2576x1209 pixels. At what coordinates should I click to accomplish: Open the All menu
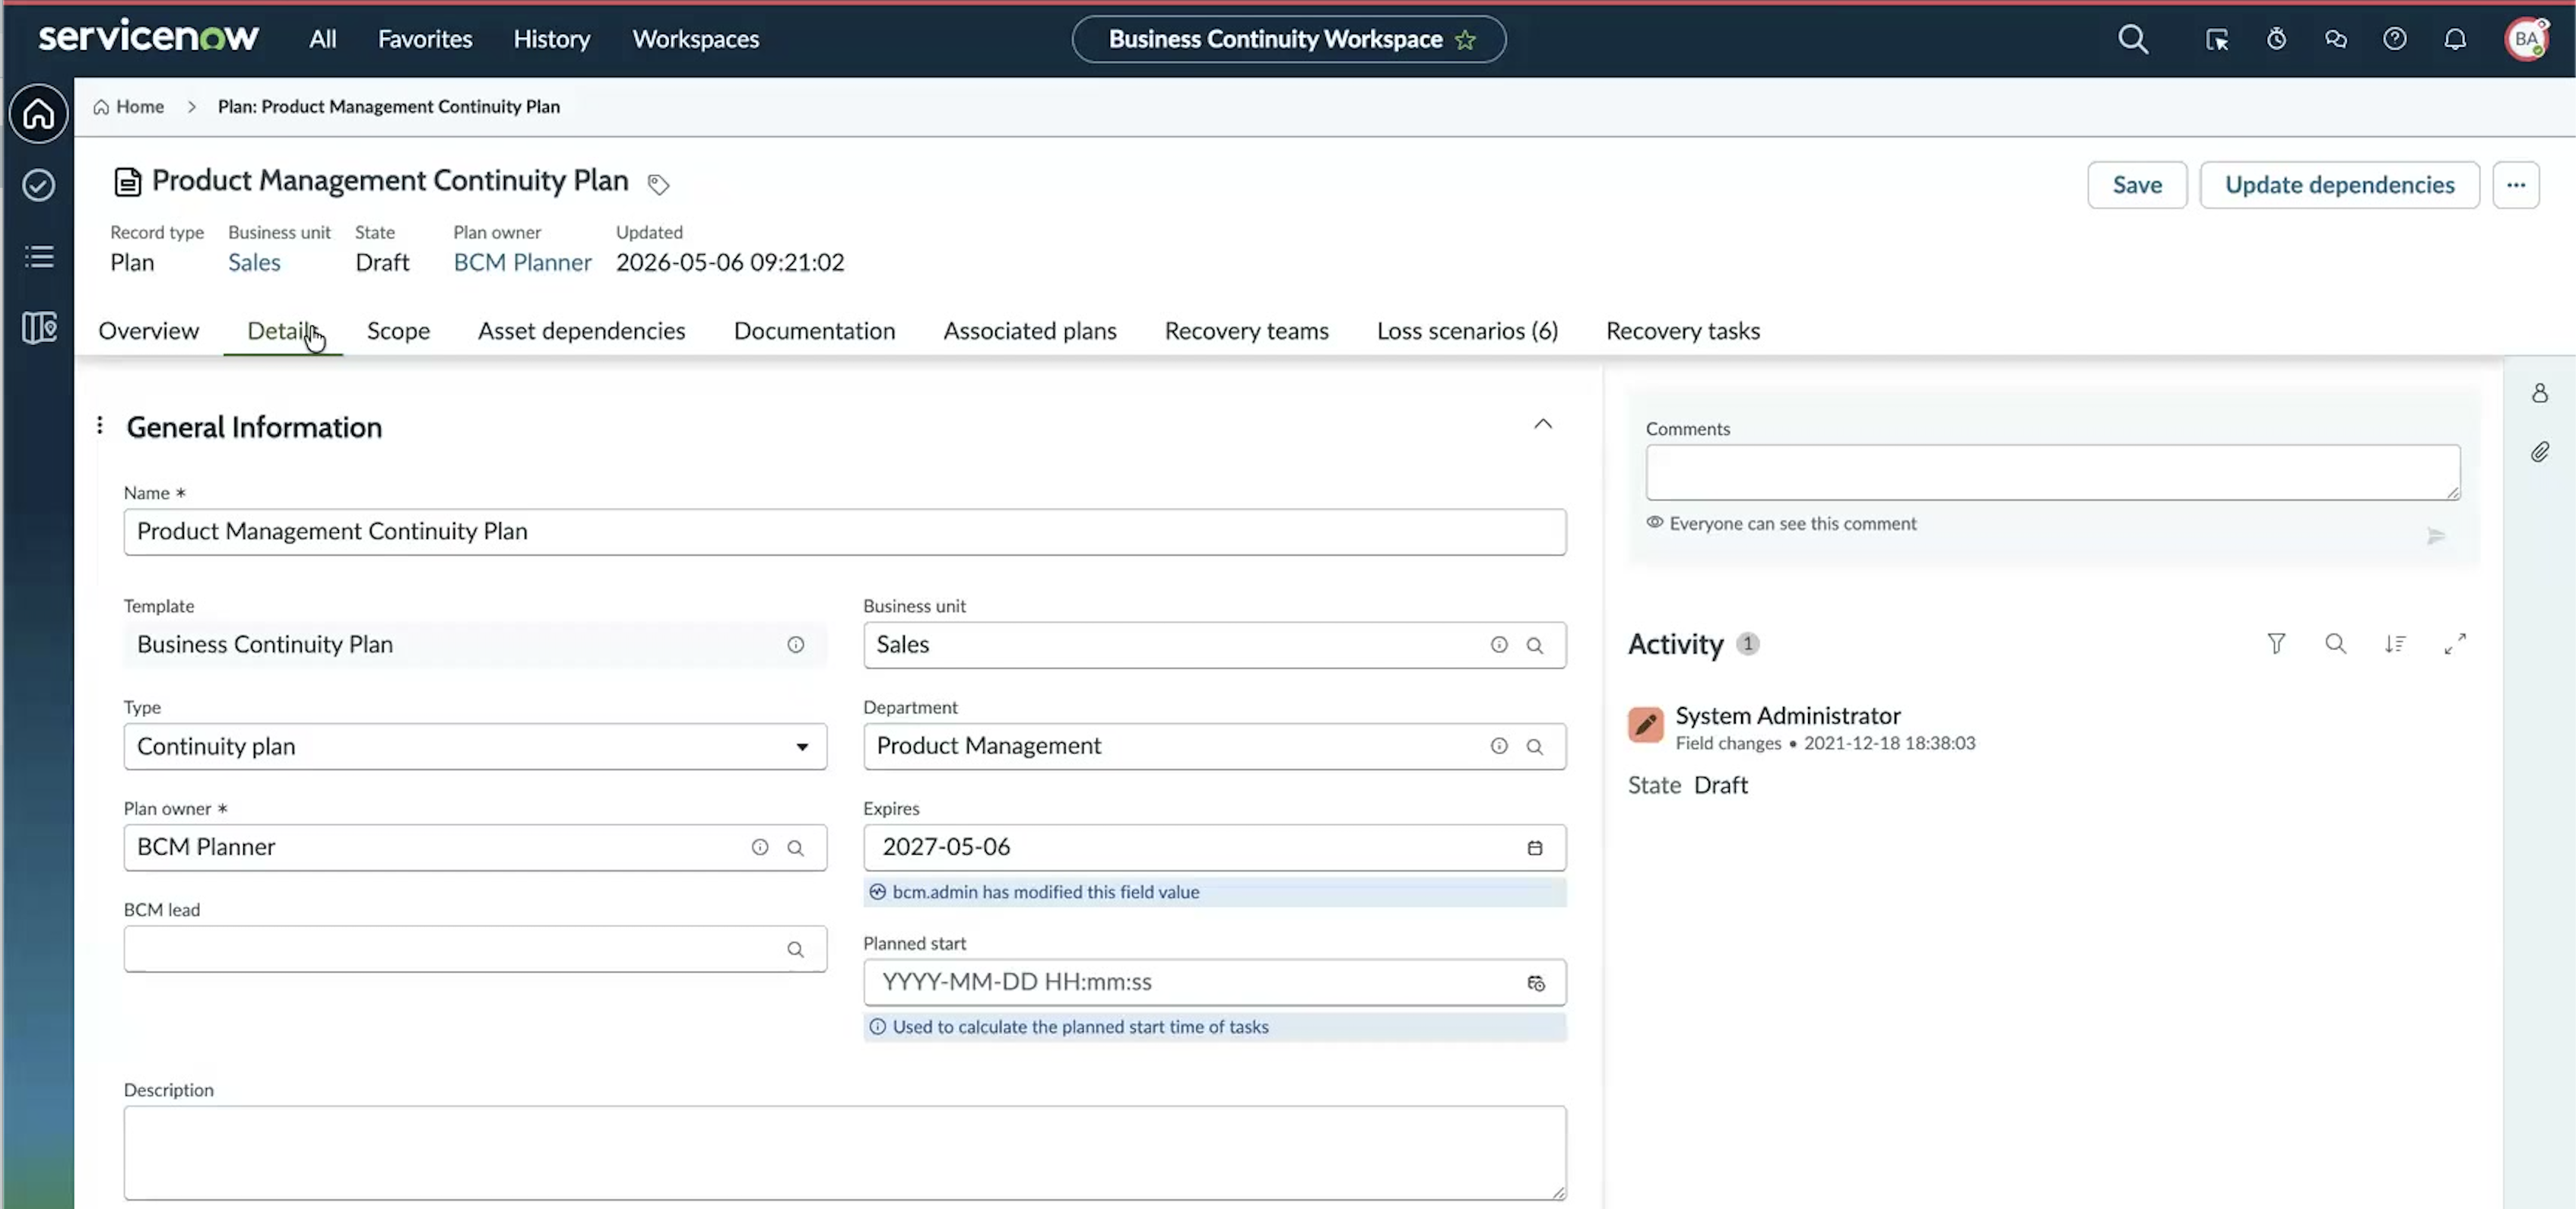tap(322, 39)
